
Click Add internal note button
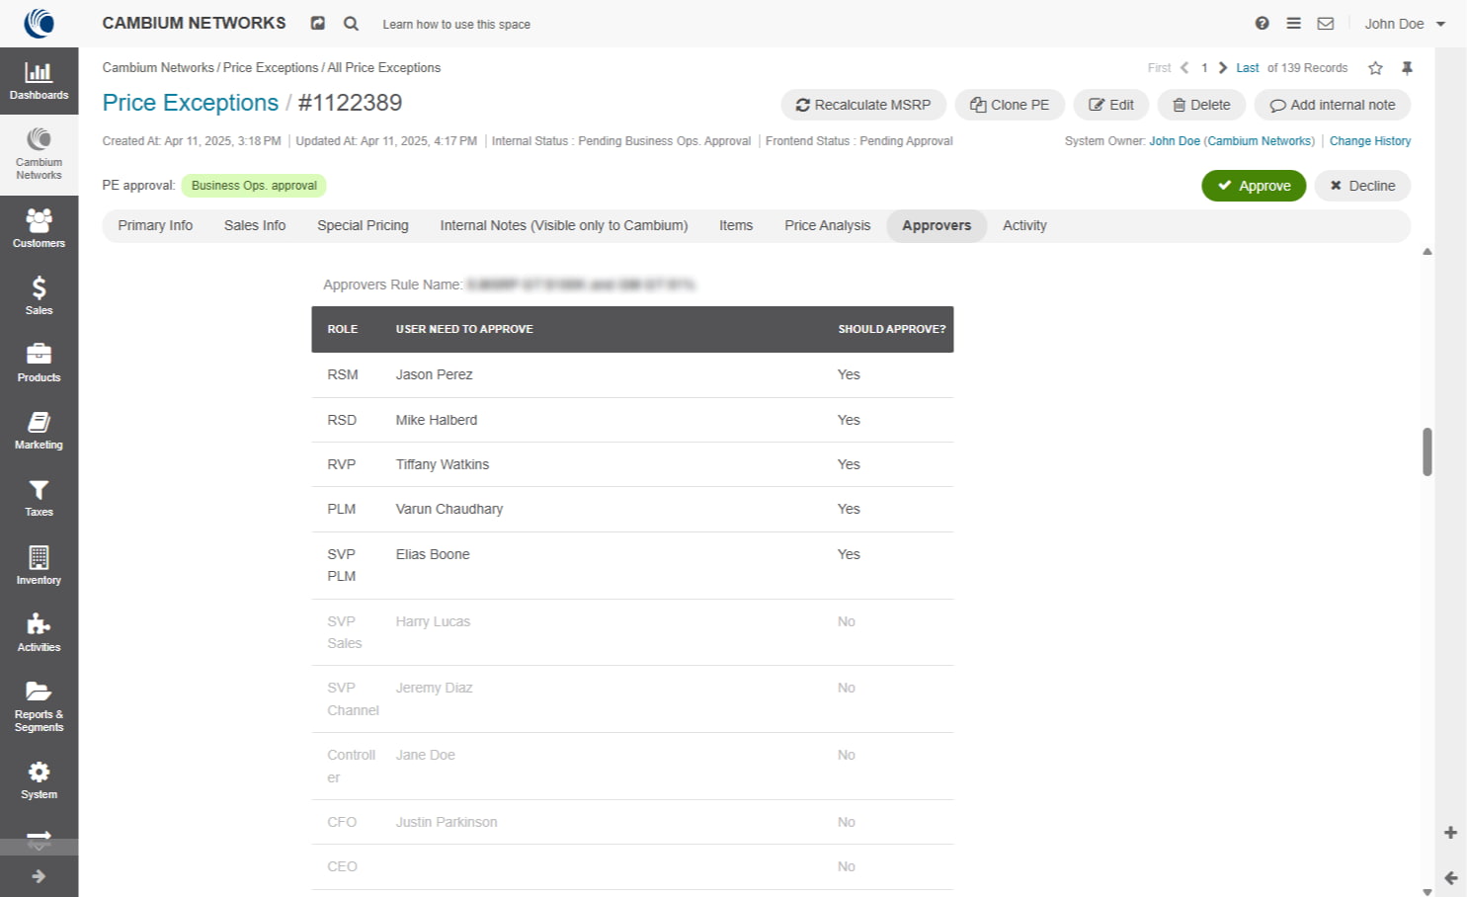tap(1333, 105)
